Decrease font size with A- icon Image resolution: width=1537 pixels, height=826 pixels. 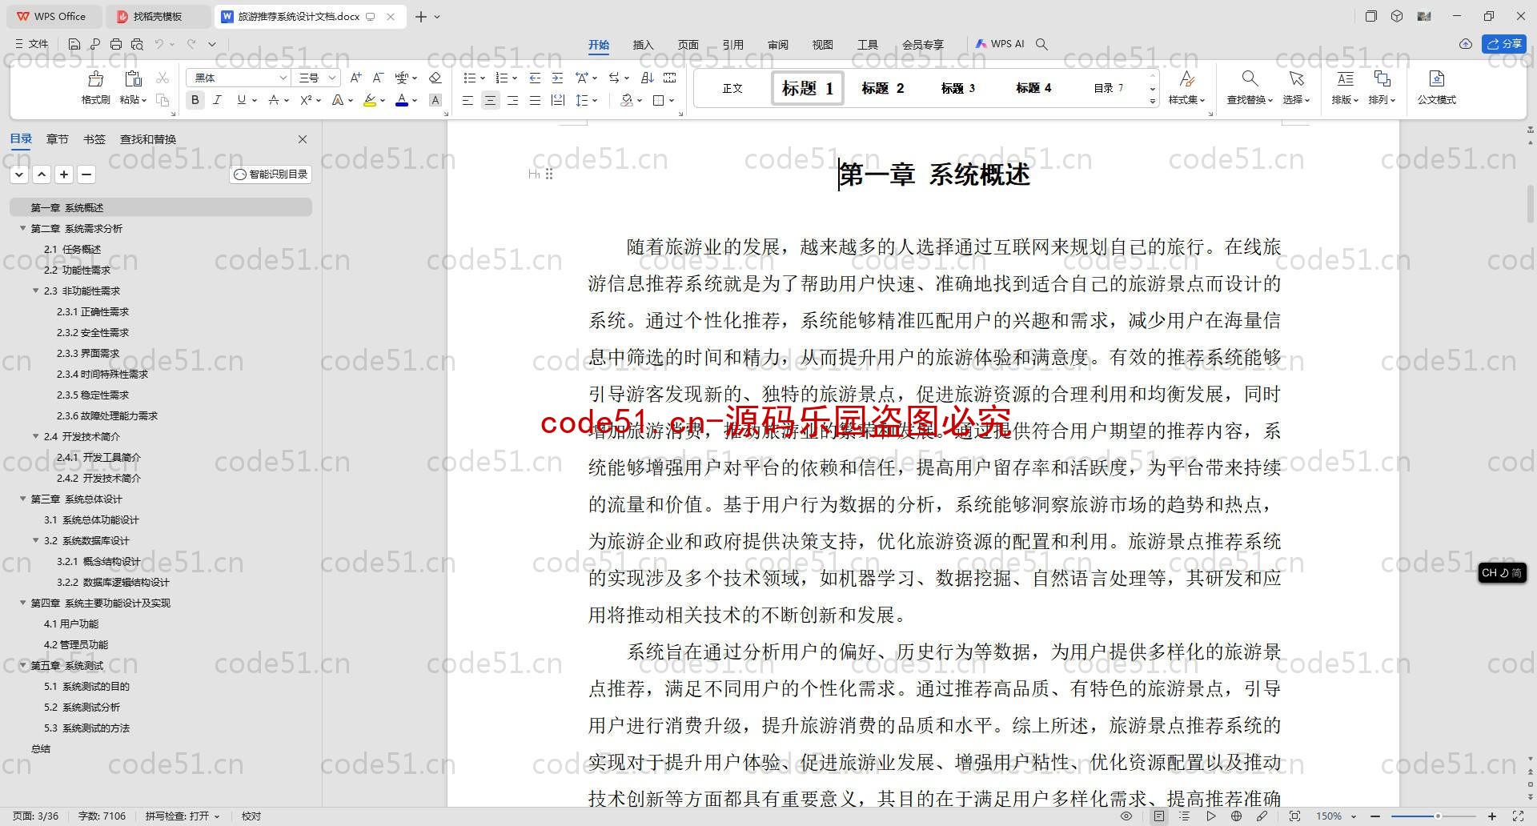tap(379, 78)
